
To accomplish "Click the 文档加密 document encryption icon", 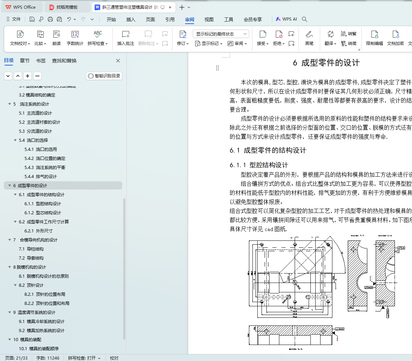I will coord(396,38).
